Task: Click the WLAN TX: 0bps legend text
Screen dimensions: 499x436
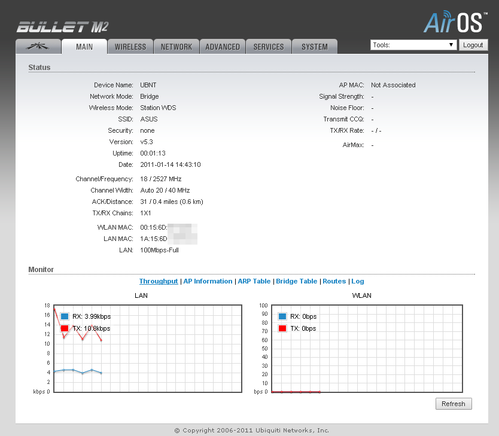Action: (303, 328)
